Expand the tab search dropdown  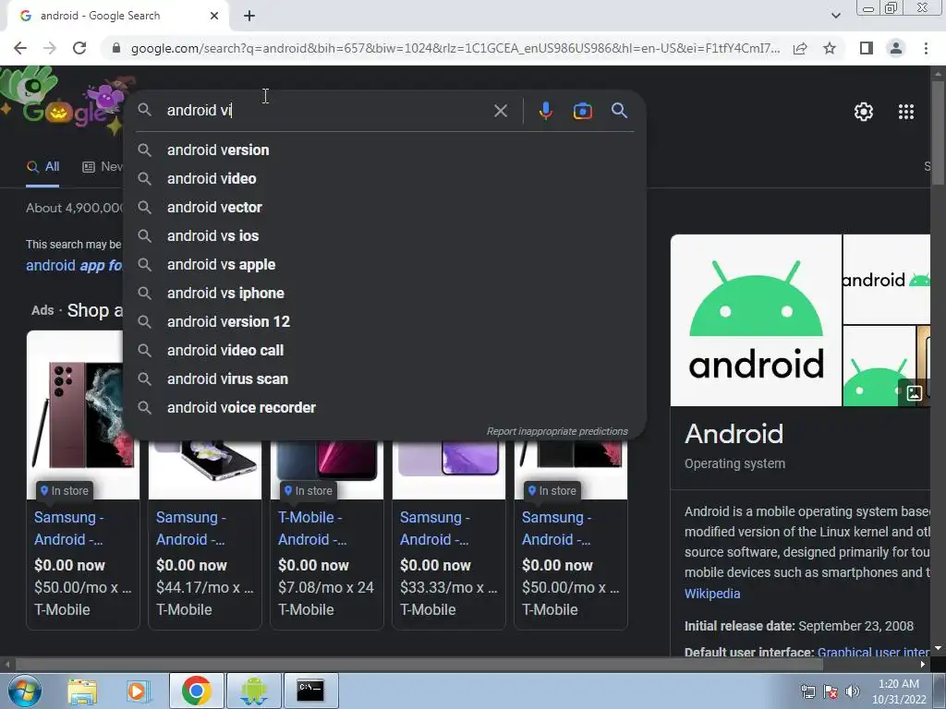coord(835,16)
